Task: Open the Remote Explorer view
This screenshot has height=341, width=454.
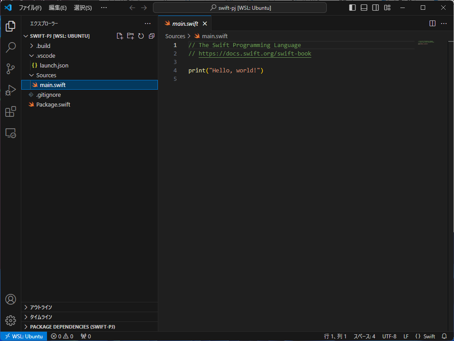Action: coord(11,133)
